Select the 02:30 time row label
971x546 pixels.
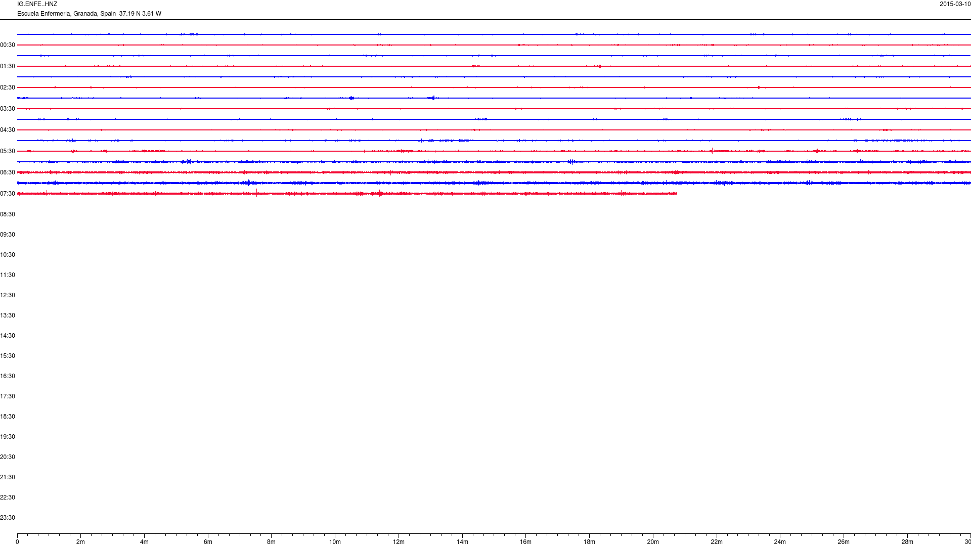click(x=8, y=87)
